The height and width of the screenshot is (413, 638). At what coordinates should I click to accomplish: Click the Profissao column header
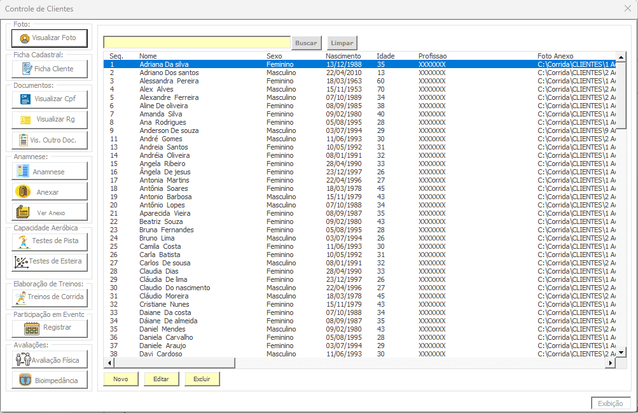[x=433, y=56]
